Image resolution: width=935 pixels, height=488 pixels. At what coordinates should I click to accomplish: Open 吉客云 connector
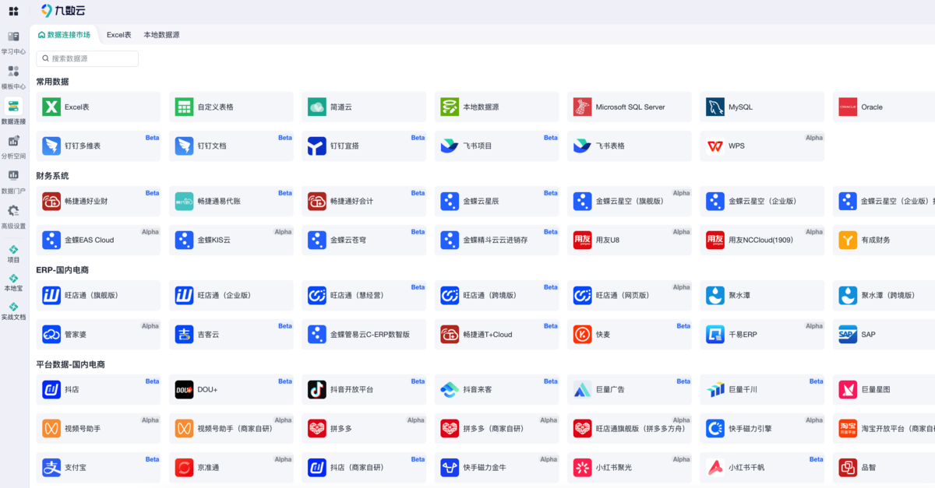231,335
